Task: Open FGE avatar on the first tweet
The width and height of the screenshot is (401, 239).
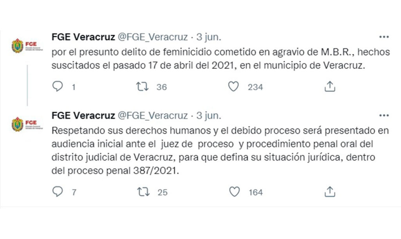Action: pyautogui.click(x=18, y=46)
